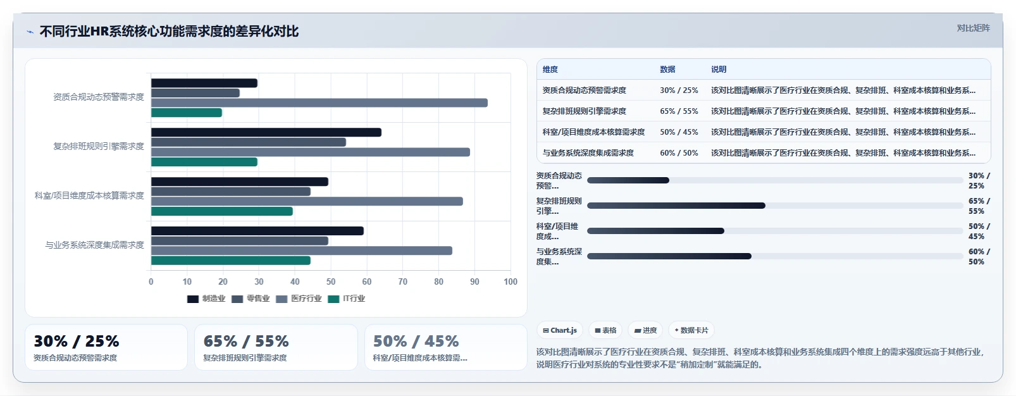Click the 60% / 50% progress value
The height and width of the screenshot is (396, 1016).
click(979, 257)
